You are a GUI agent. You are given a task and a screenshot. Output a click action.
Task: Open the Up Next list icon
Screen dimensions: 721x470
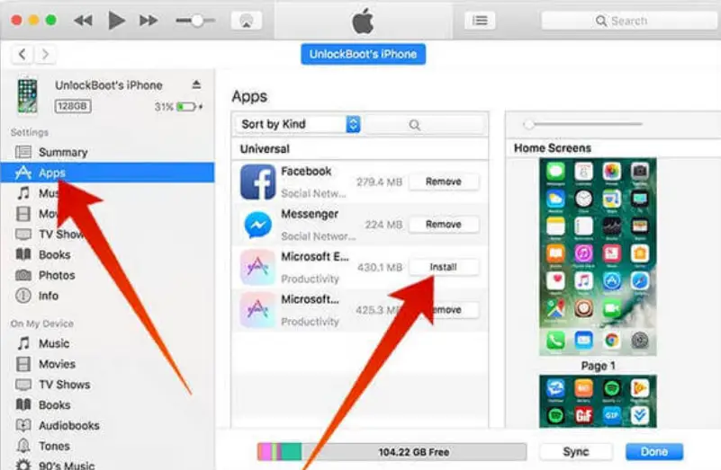[480, 21]
